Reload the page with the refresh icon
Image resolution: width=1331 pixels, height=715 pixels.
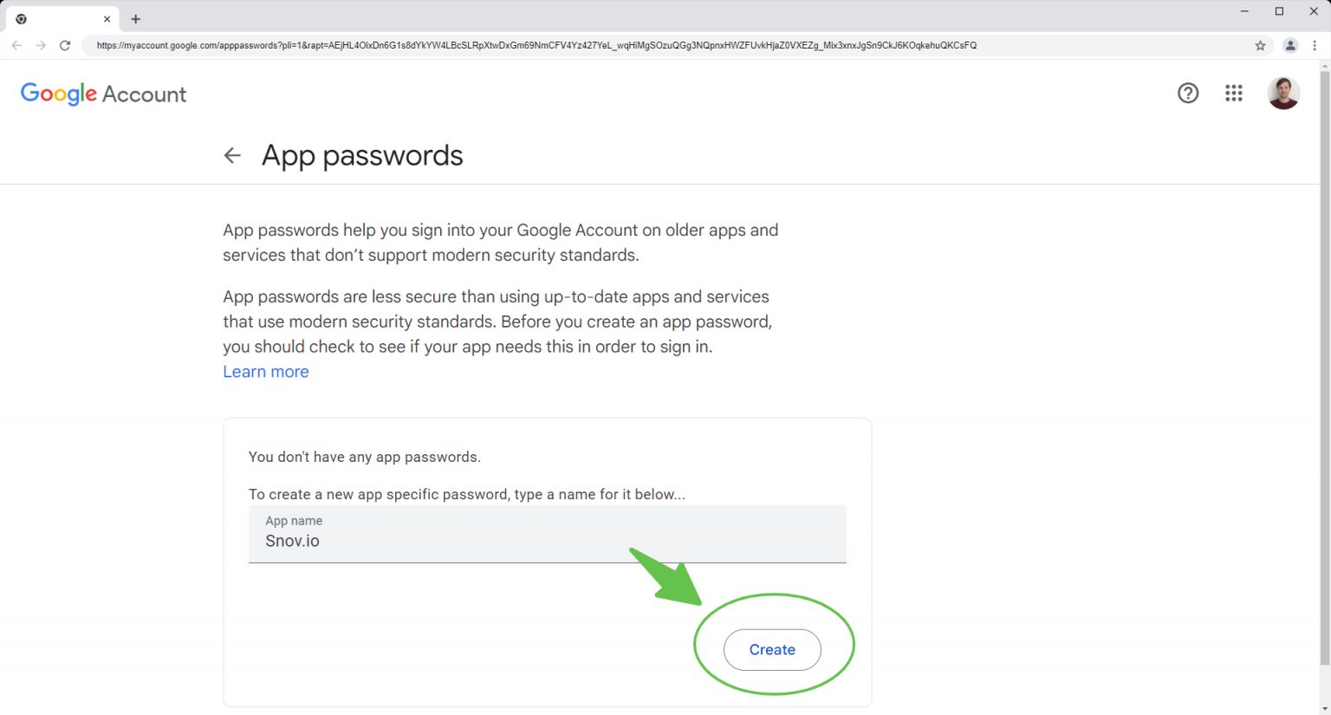(x=65, y=45)
